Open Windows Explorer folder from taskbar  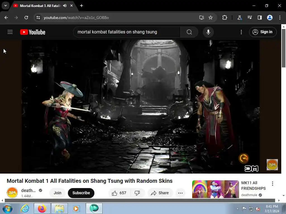[x=59, y=208]
